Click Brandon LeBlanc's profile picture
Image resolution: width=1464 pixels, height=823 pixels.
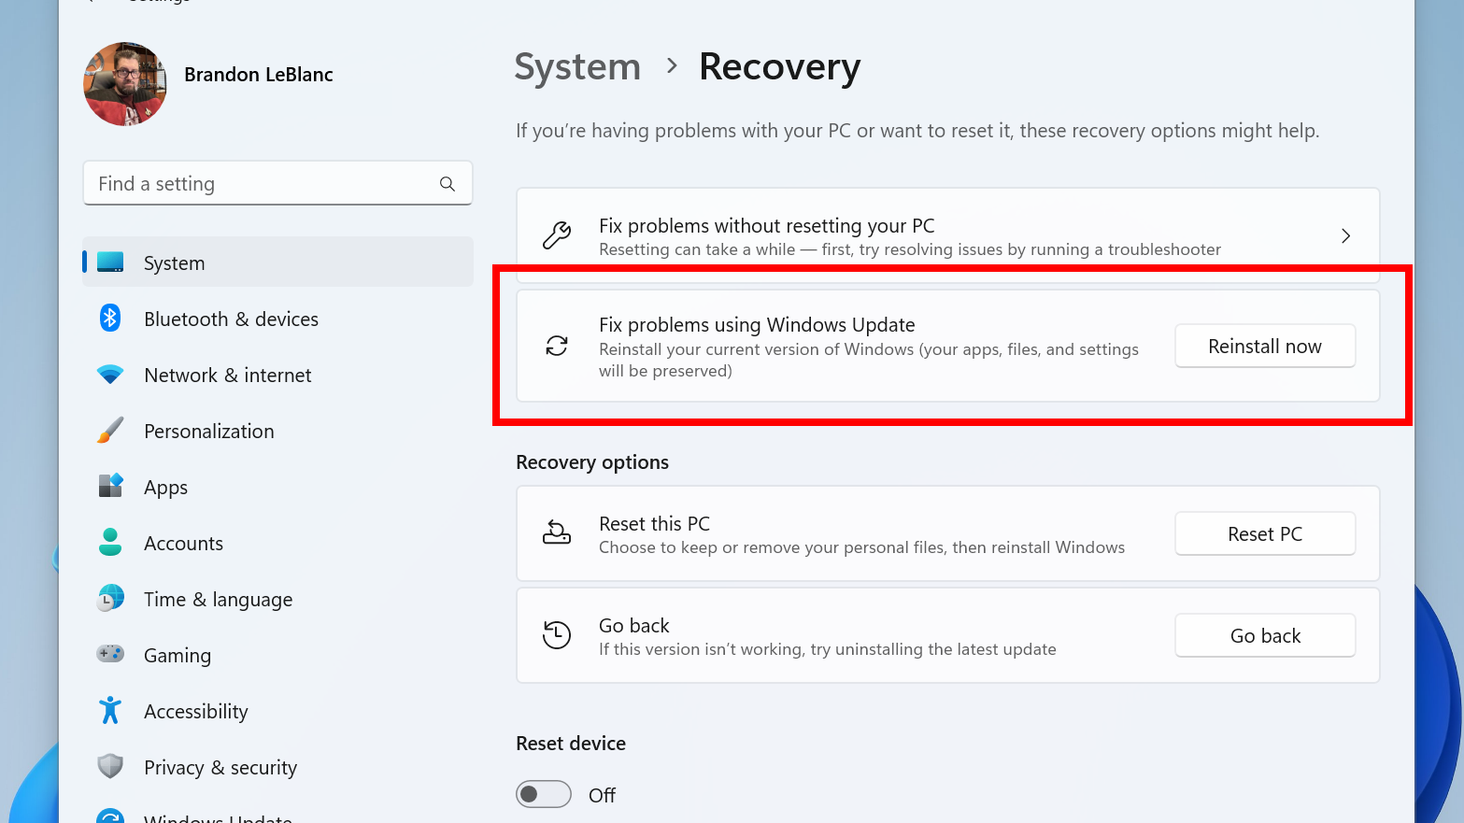(125, 84)
